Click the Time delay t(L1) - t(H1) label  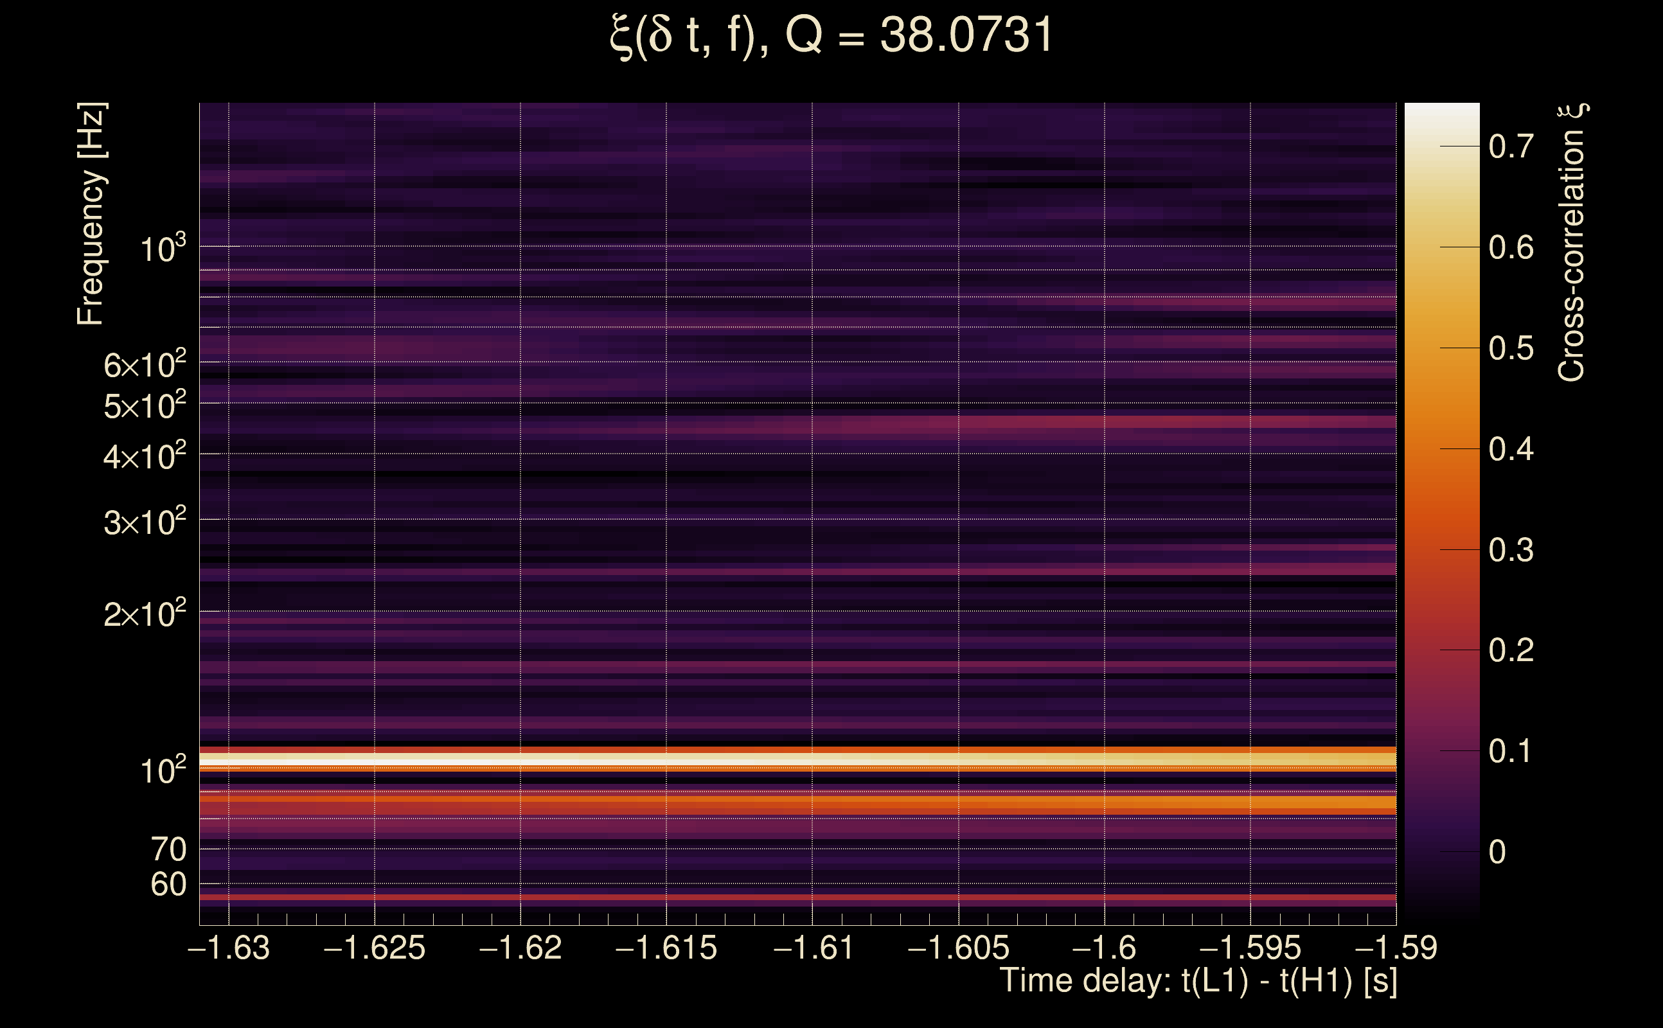[1198, 981]
